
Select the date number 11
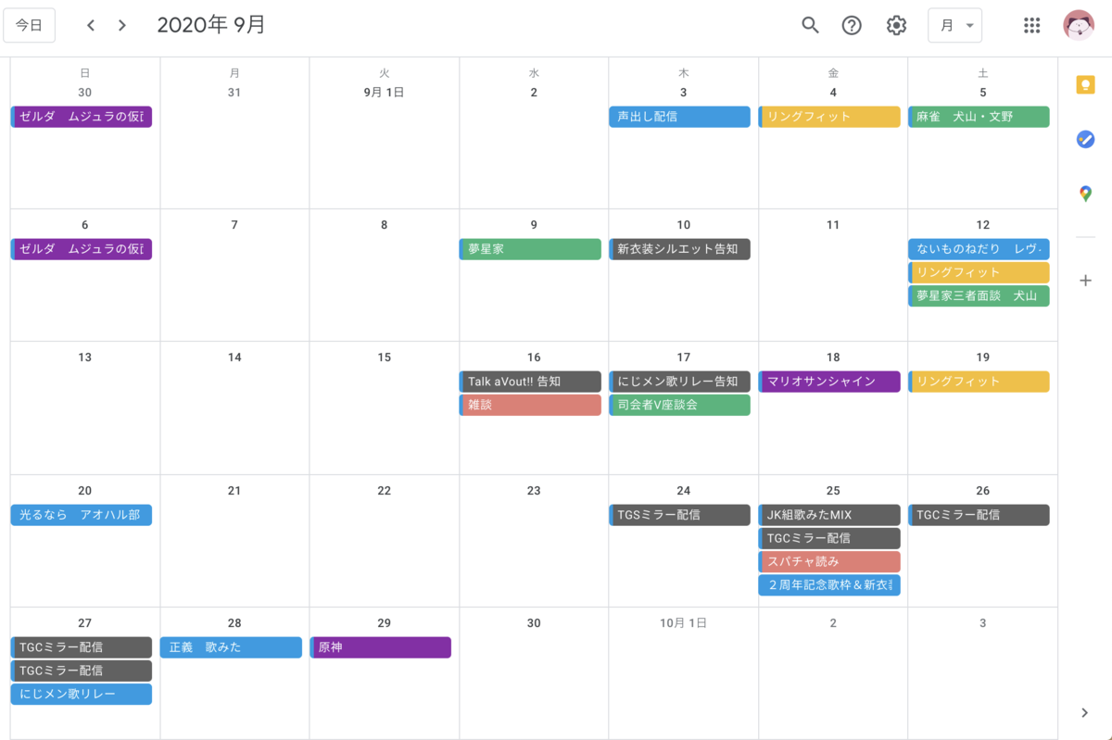pyautogui.click(x=833, y=225)
